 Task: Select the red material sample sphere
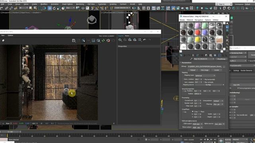point(198,32)
